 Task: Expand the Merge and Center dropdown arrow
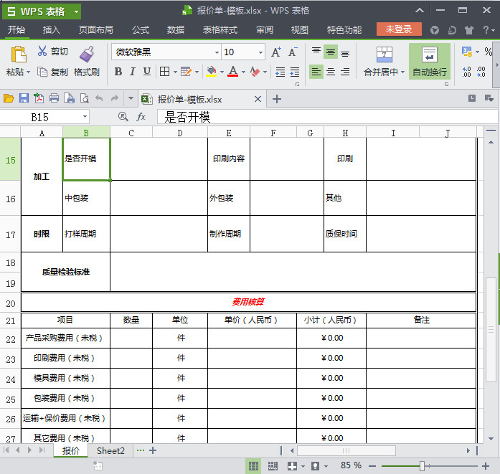402,72
